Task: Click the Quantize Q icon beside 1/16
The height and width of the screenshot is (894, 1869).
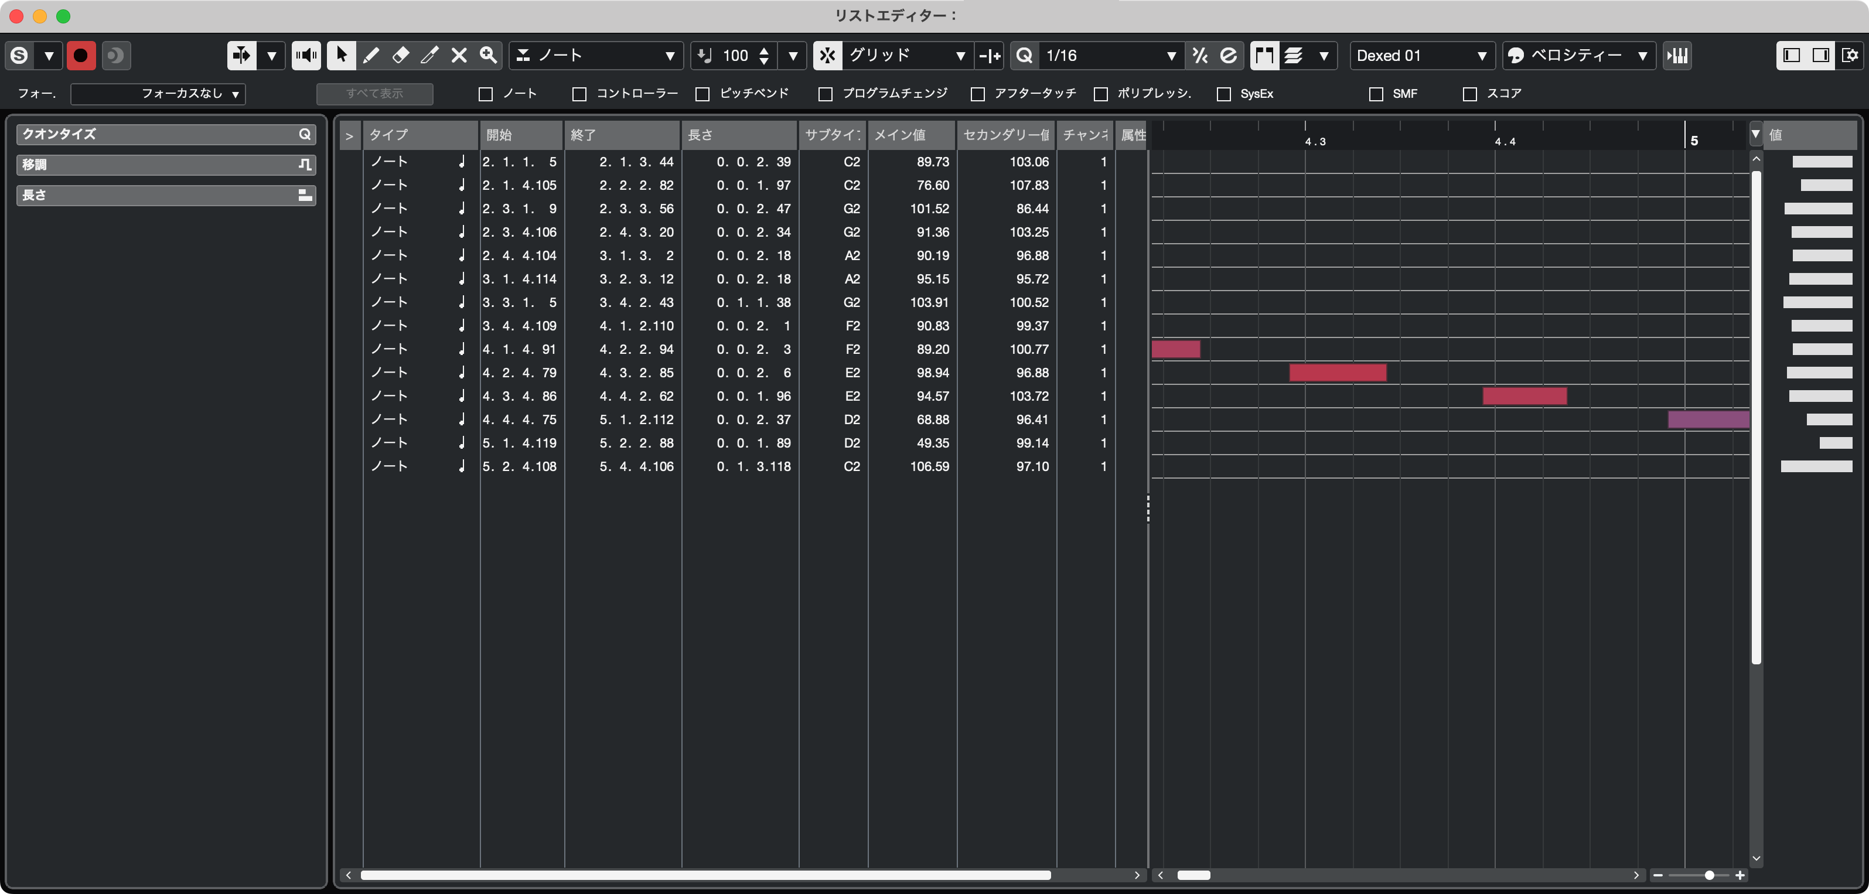Action: tap(1025, 55)
